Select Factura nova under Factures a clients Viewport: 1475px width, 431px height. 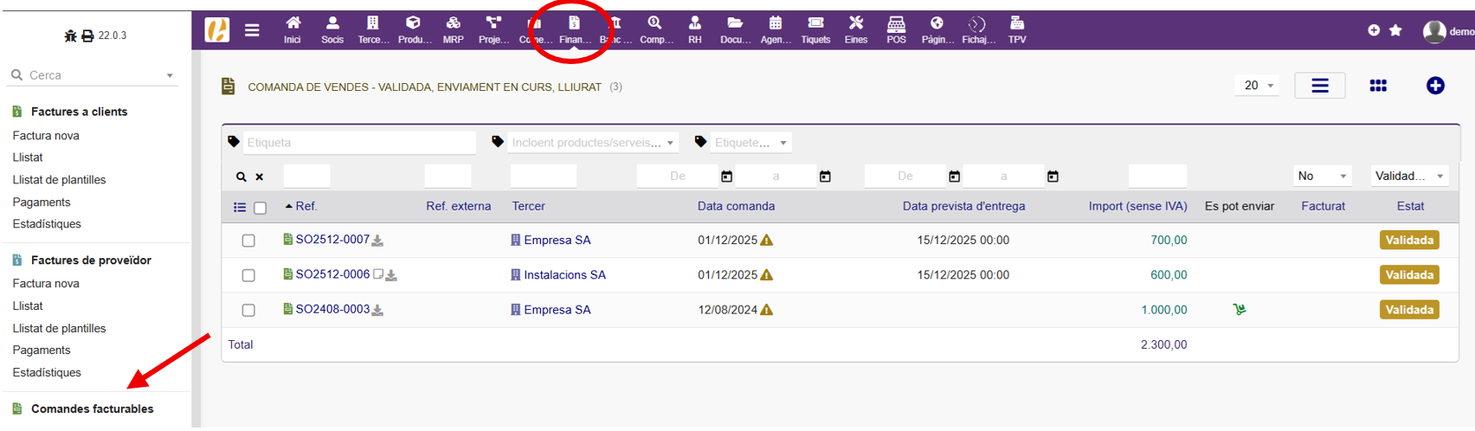[x=46, y=135]
